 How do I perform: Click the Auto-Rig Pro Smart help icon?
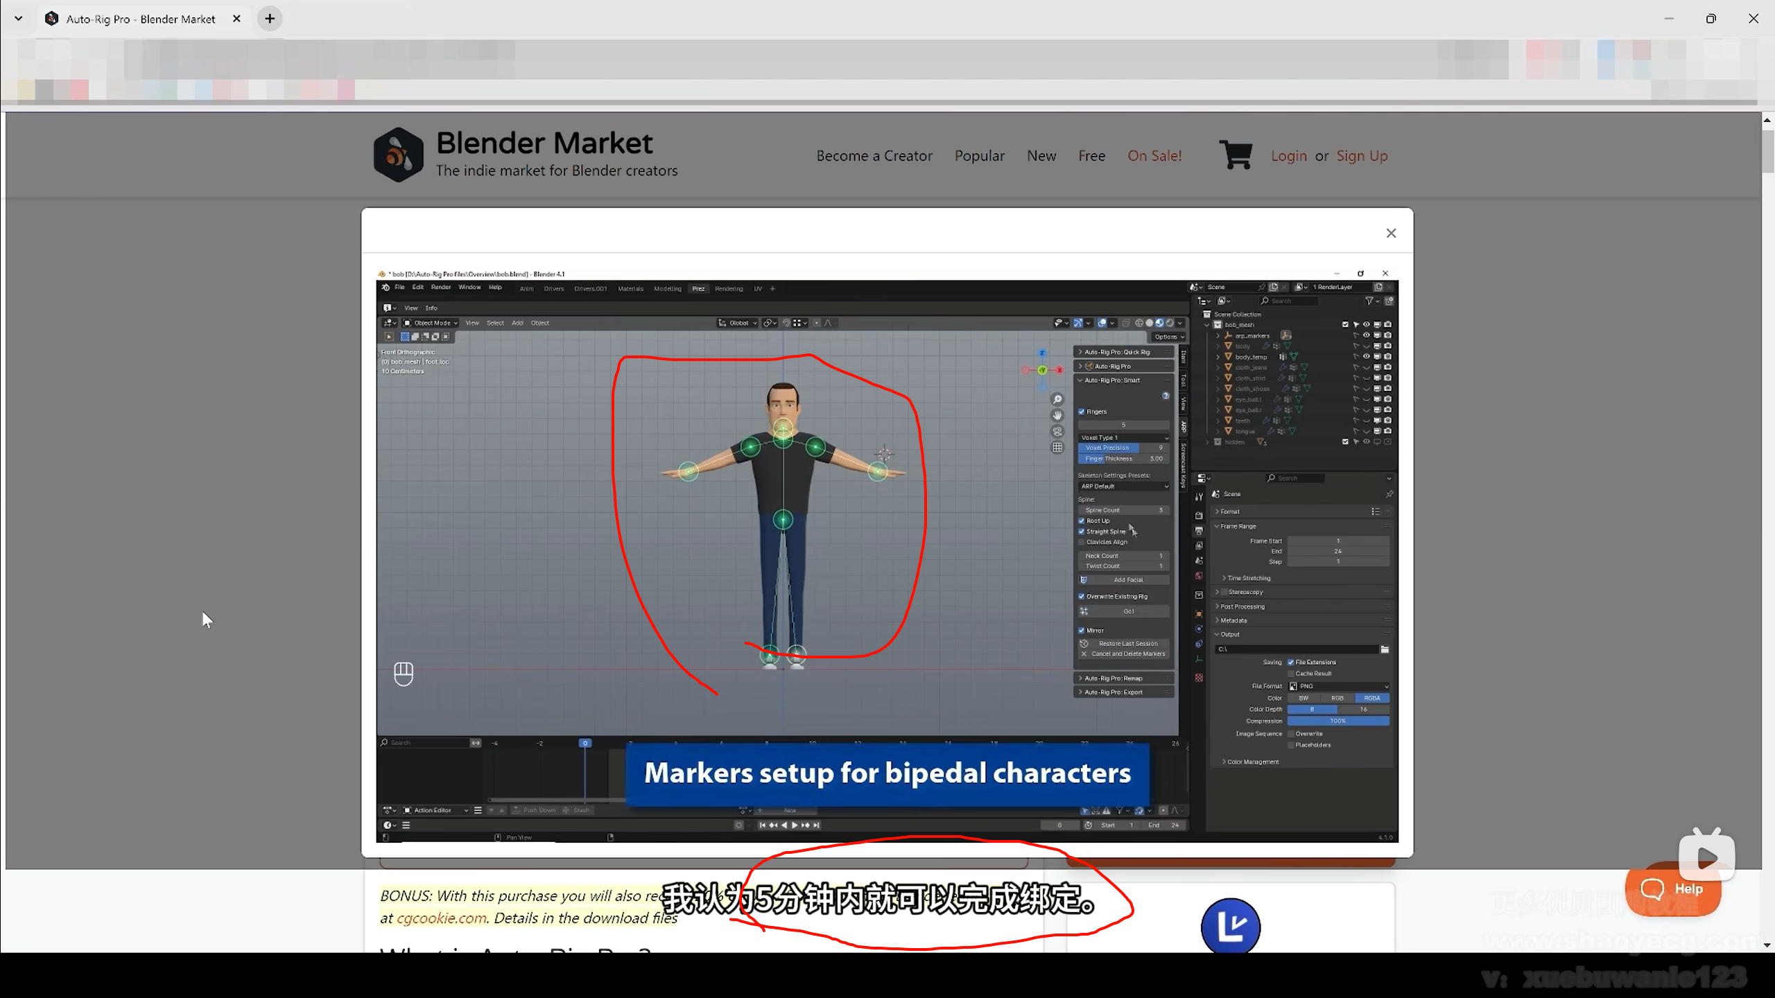click(1166, 396)
